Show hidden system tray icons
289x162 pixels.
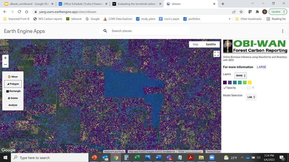tap(242, 158)
